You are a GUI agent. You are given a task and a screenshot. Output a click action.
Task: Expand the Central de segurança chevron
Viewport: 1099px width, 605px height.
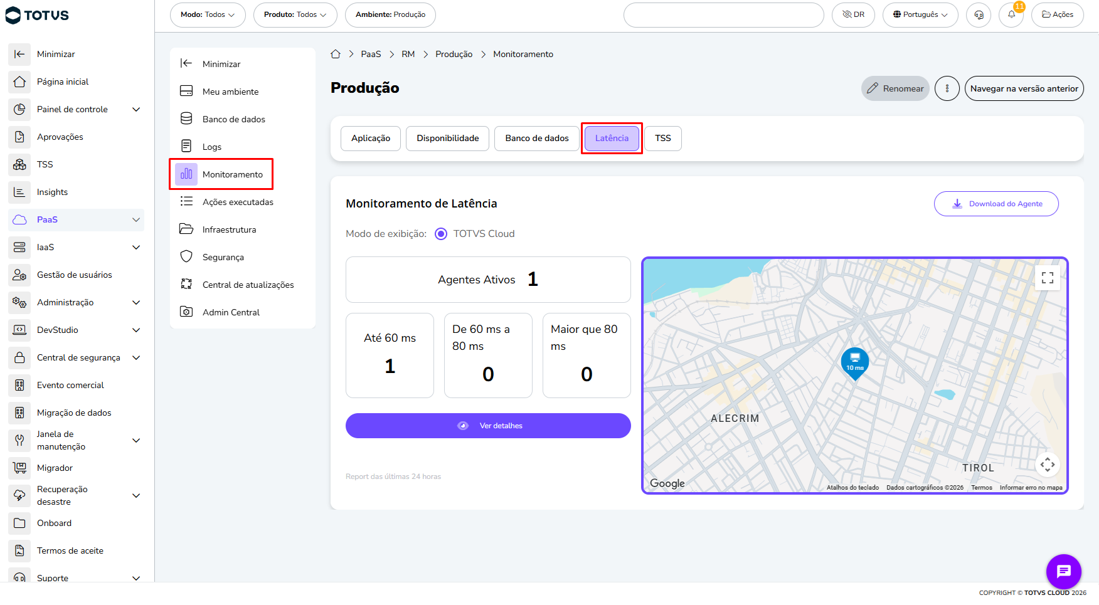[136, 357]
